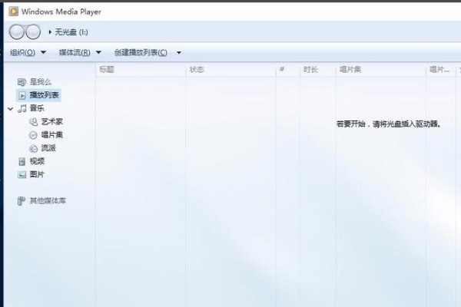Screen dimensions: 461x307
Task: Select 图片 in the navigation pane
Action: tap(37, 174)
